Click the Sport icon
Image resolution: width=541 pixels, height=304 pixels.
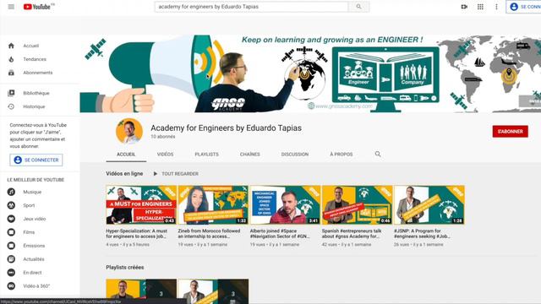pos(11,205)
